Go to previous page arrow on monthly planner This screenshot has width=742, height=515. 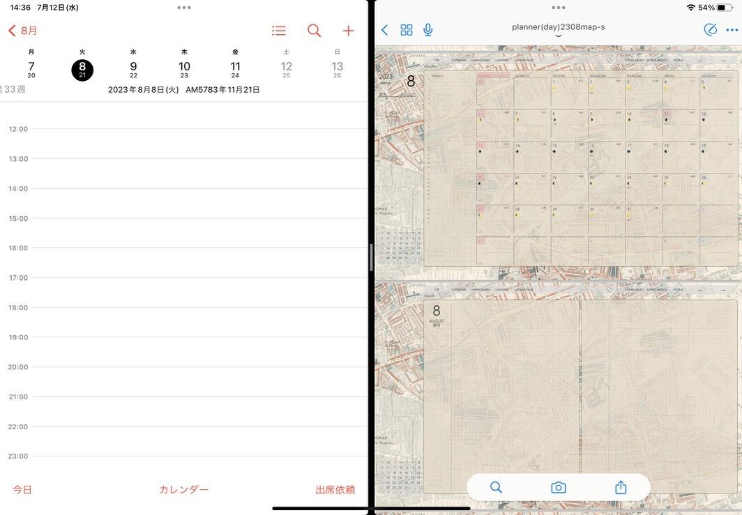pyautogui.click(x=701, y=61)
